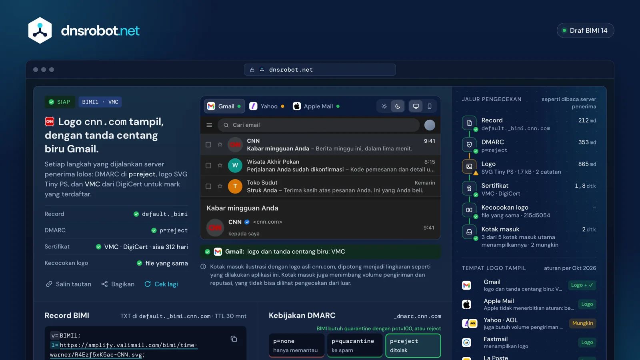
Task: Click the Logo + ✓ badge for Gmail
Action: [x=582, y=285]
